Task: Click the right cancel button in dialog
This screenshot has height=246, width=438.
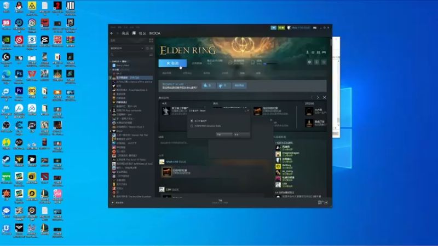Action: [x=241, y=134]
